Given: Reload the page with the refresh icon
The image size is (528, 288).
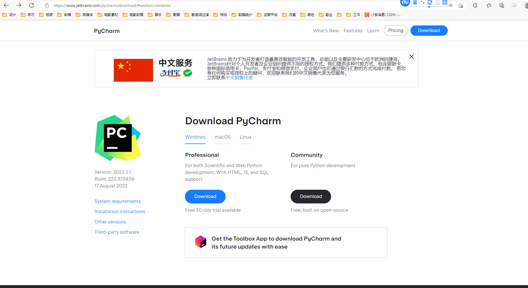Looking at the screenshot, I should coord(32,5).
